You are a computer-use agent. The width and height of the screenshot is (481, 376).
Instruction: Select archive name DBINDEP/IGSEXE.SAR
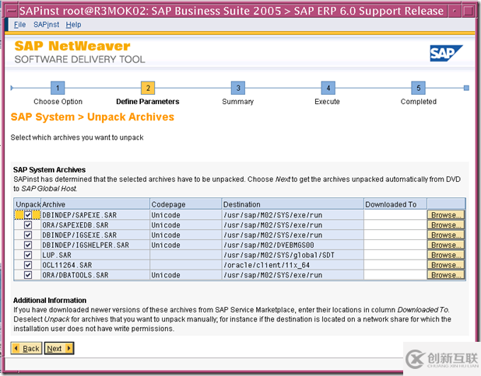[79, 235]
